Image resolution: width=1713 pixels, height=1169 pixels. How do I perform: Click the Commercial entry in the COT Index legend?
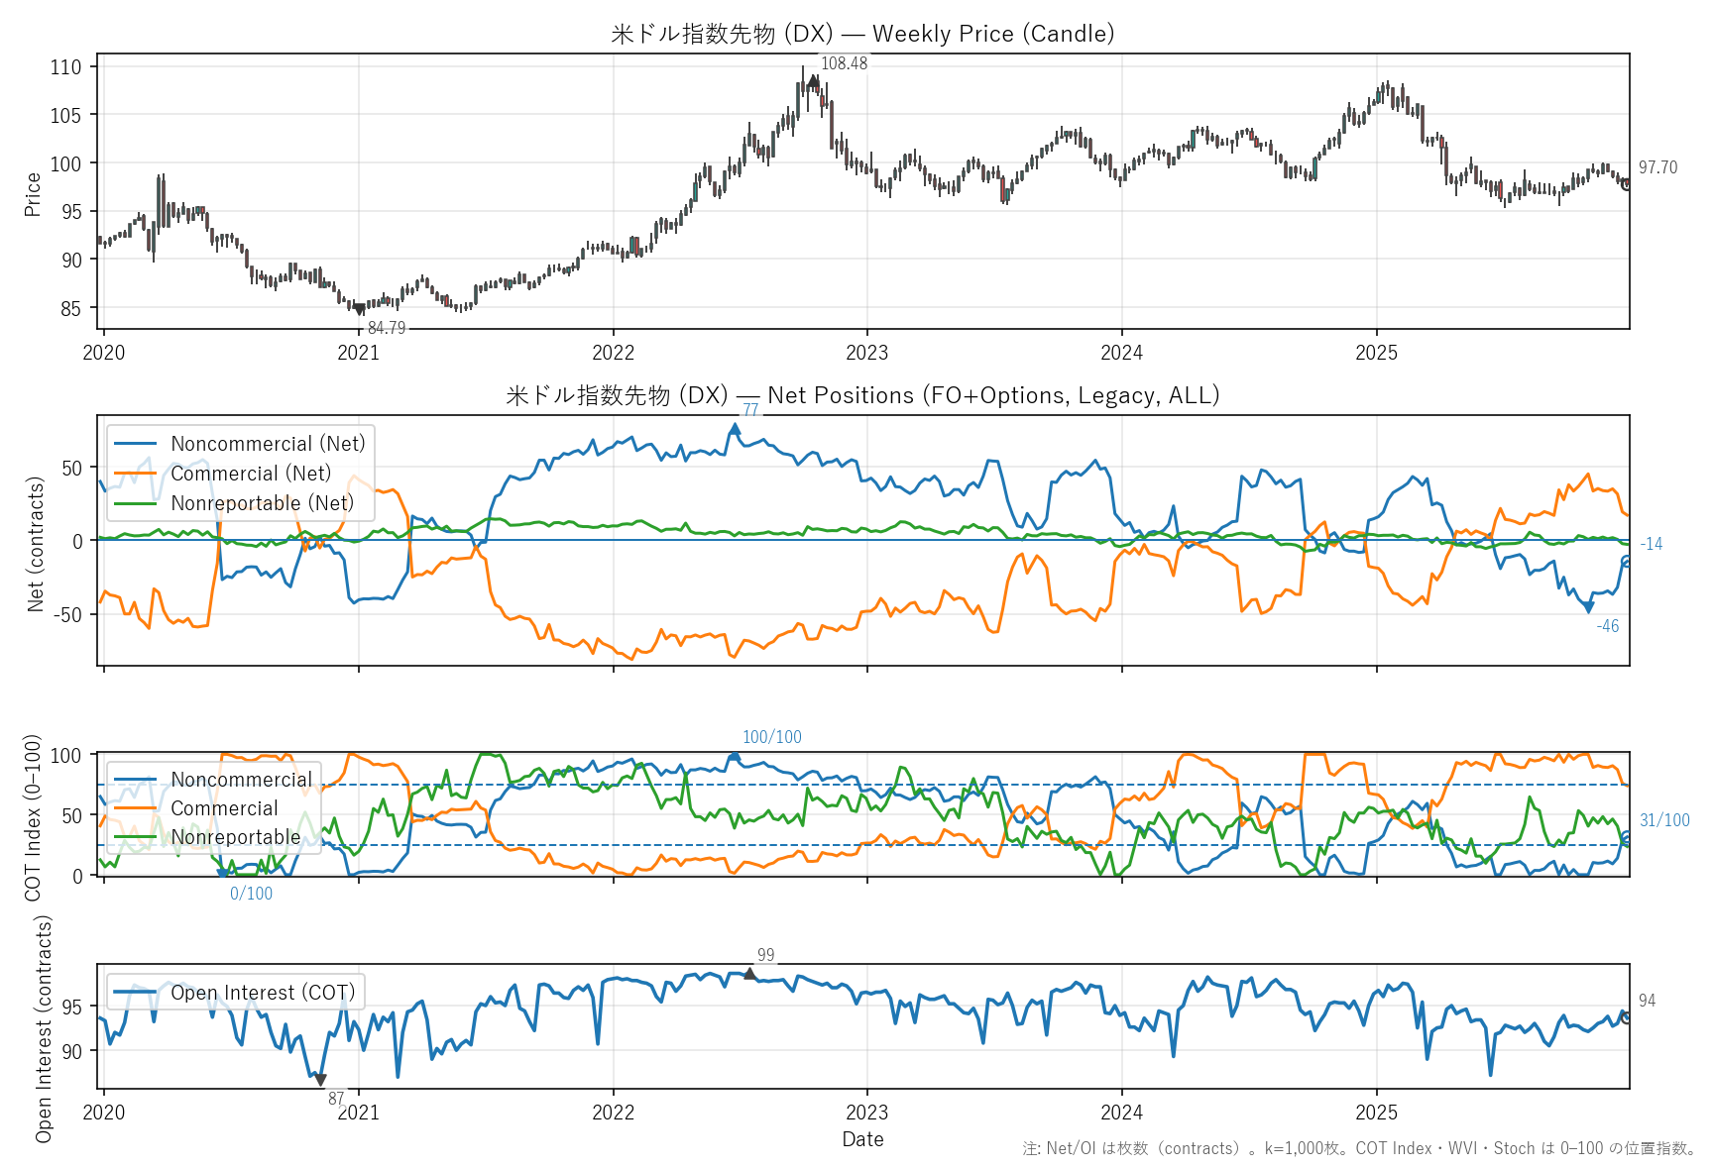click(224, 808)
